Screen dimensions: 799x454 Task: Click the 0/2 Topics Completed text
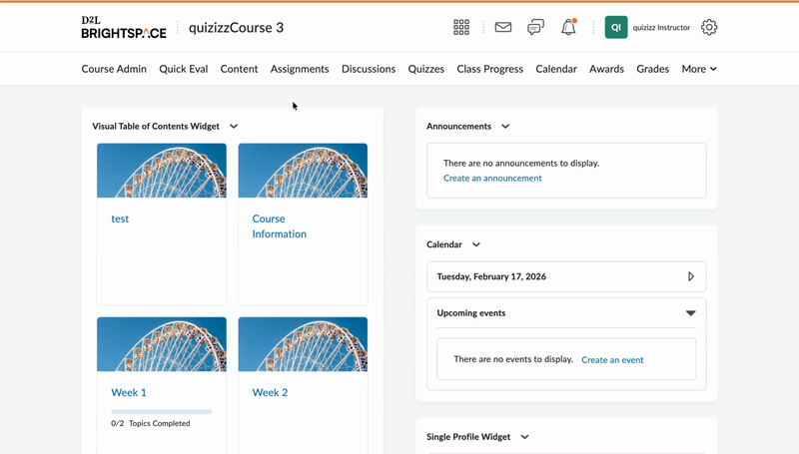coord(151,423)
